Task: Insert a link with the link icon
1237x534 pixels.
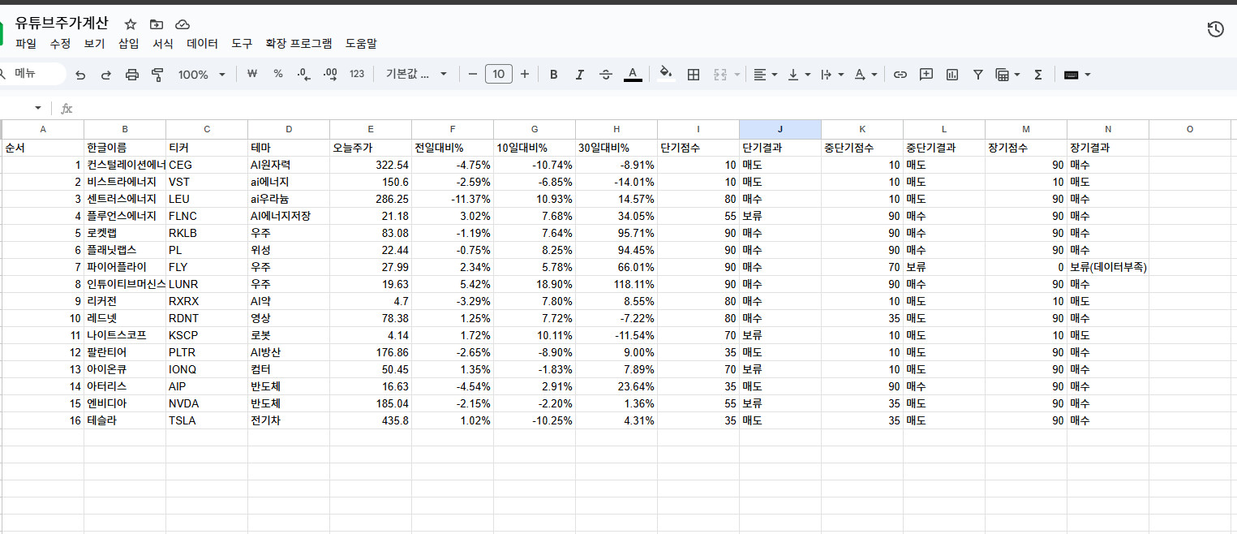Action: [x=900, y=75]
